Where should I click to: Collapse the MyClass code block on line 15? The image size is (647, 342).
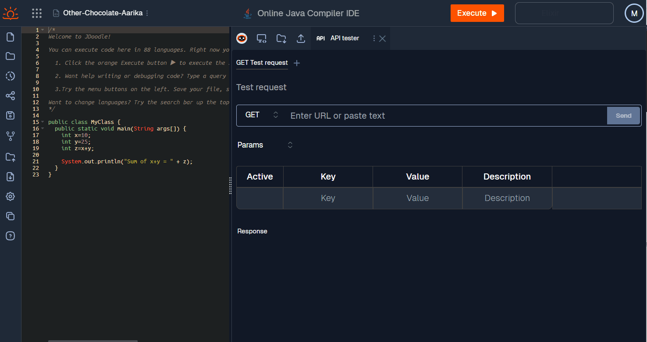(43, 122)
